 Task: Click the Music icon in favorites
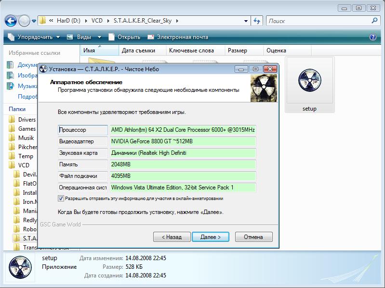coord(10,86)
